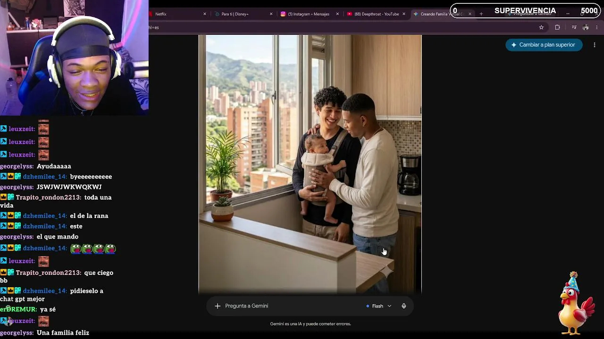Select the Creando Familia Virtual tab
Image resolution: width=604 pixels, height=339 pixels.
[x=442, y=14]
